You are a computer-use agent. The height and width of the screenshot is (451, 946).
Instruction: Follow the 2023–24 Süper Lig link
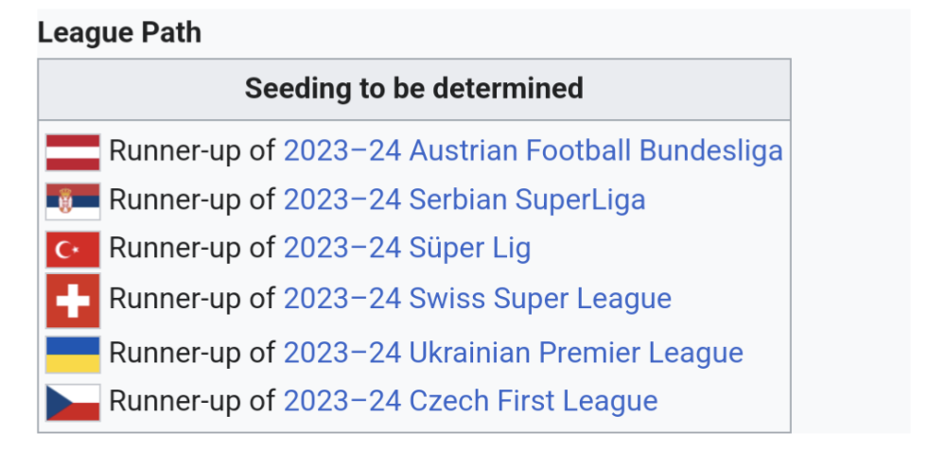click(x=407, y=249)
